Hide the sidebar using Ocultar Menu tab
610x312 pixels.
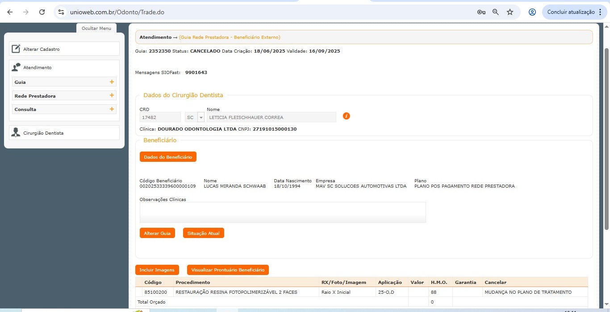pos(96,28)
